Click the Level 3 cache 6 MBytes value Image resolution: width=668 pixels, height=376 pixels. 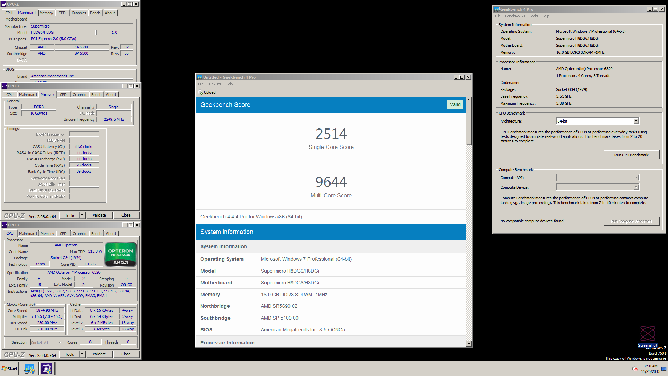pos(102,329)
